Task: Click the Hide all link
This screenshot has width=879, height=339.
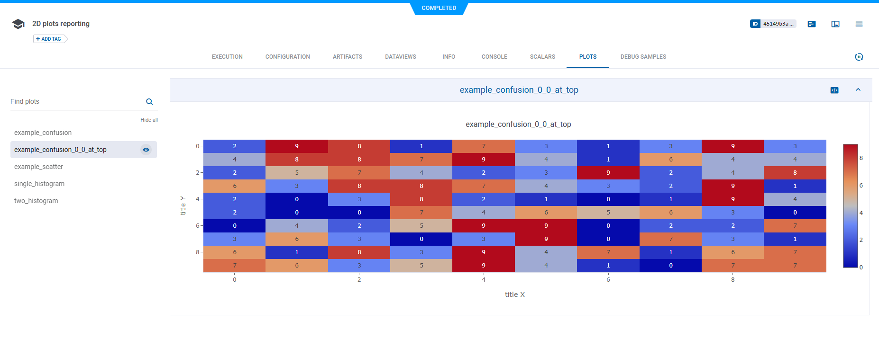Action: coord(149,120)
